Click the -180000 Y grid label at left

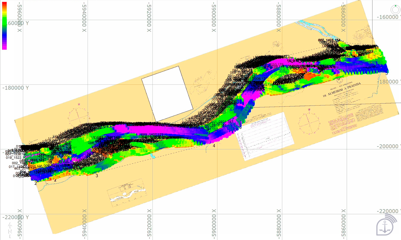click(16, 88)
